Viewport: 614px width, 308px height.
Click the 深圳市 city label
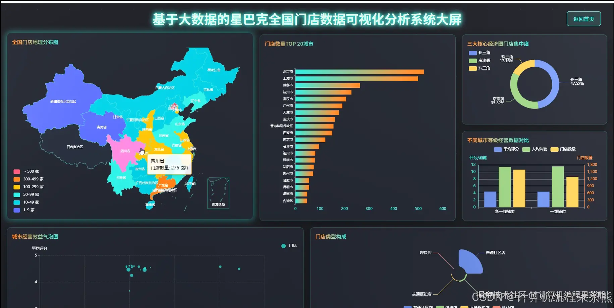(x=288, y=160)
